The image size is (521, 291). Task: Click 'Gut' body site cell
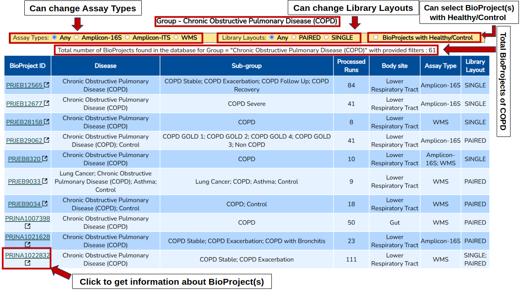coord(395,223)
